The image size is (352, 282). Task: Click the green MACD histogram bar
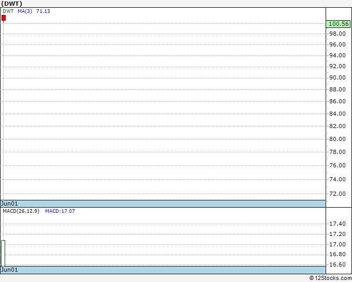tap(3, 253)
